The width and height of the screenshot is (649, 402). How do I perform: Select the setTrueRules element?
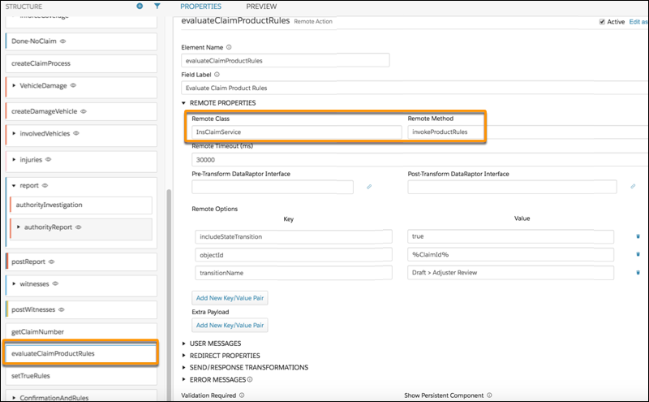[82, 376]
